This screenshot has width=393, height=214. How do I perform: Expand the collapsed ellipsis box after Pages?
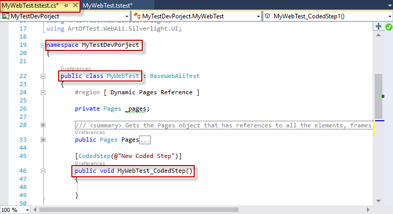click(145, 140)
